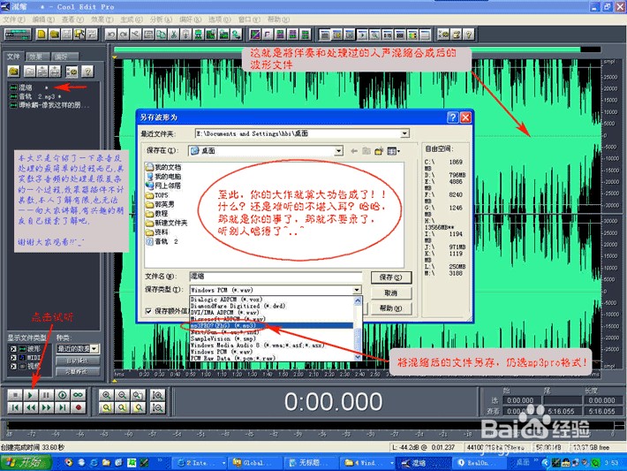
Task: Click the 文件名 filename input field
Action: click(x=276, y=276)
